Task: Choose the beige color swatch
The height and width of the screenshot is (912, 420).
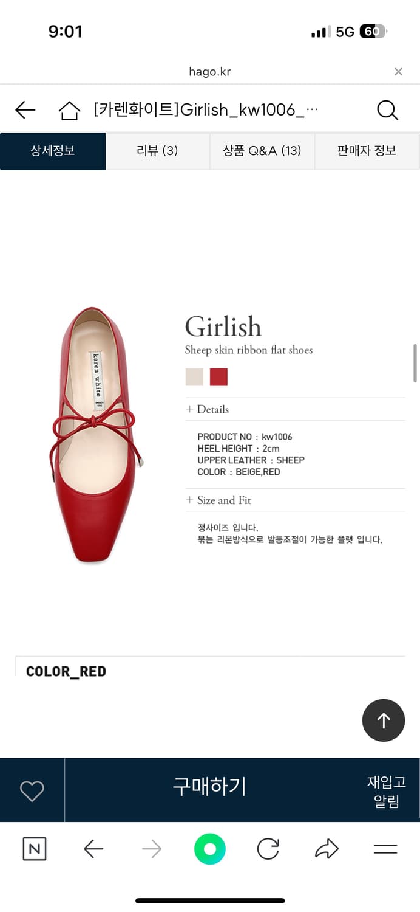Action: click(x=194, y=377)
